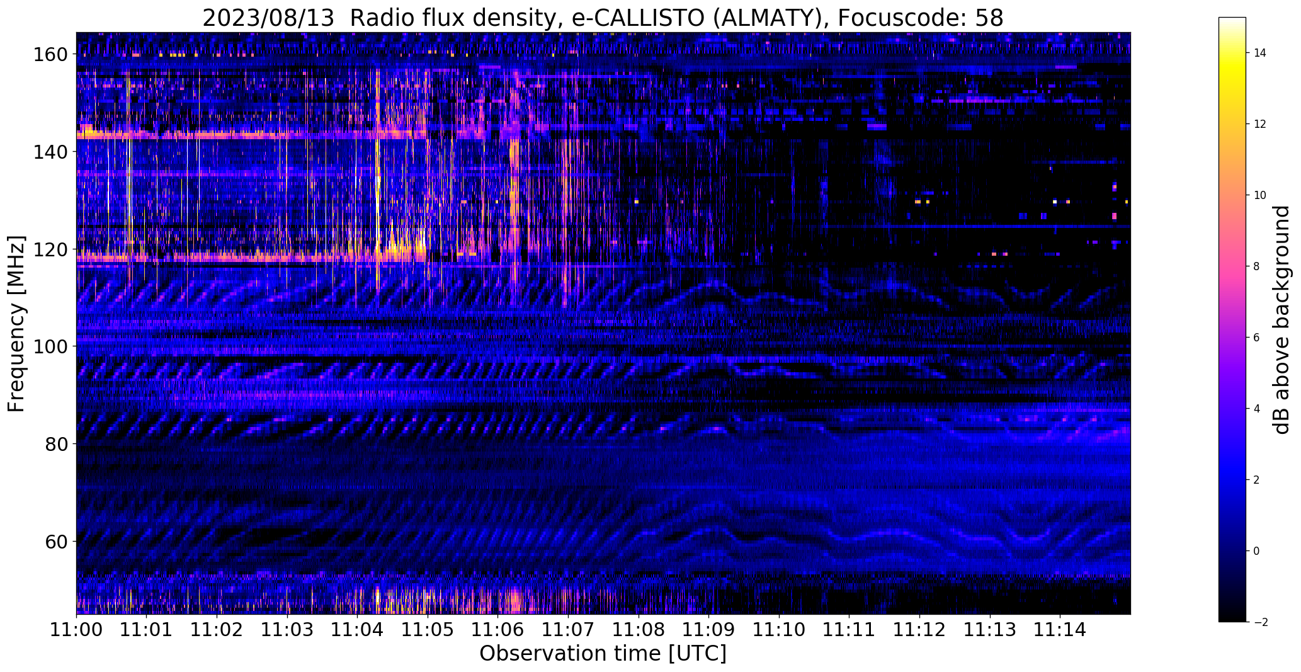This screenshot has height=672, width=1301.
Task: Click the 11:08 time tick label
Action: click(x=639, y=629)
